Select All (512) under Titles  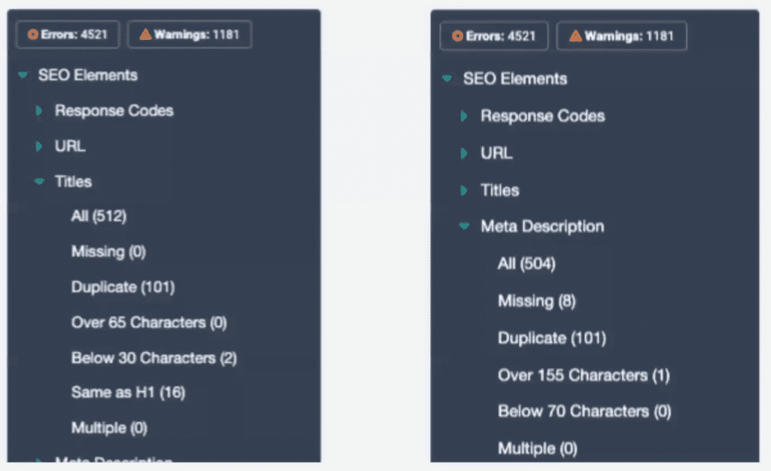tap(99, 216)
